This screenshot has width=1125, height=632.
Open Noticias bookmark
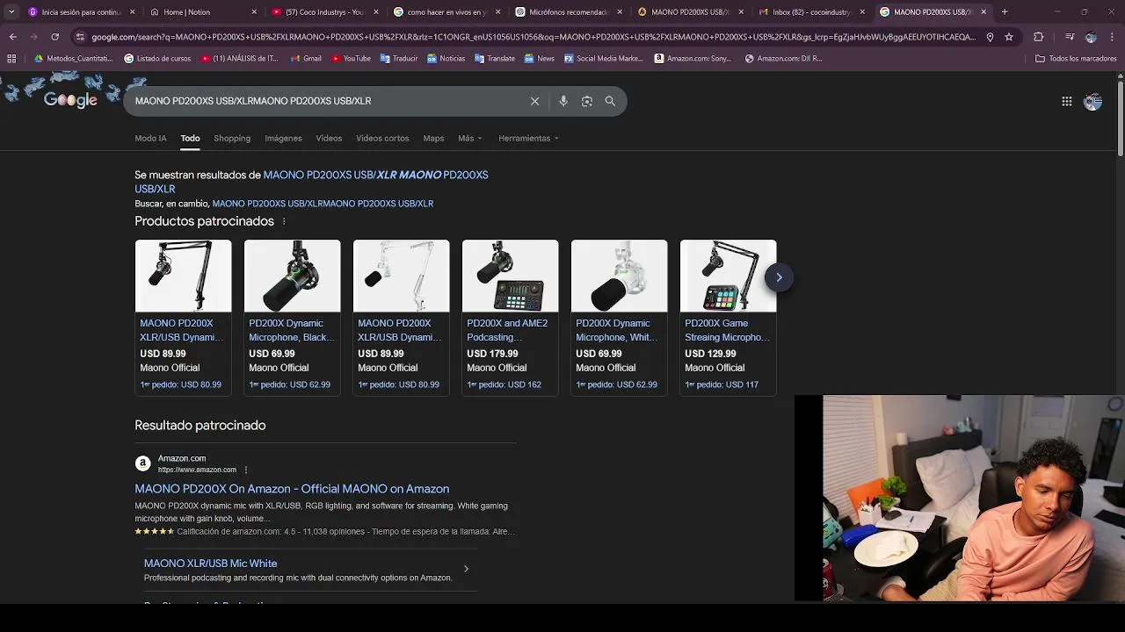click(x=446, y=59)
